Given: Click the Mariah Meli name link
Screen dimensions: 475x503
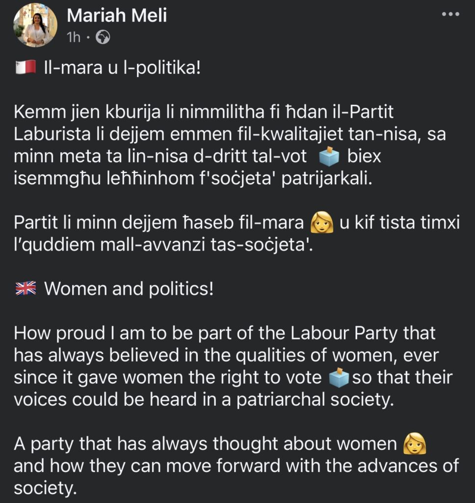Looking at the screenshot, I should pos(117,16).
